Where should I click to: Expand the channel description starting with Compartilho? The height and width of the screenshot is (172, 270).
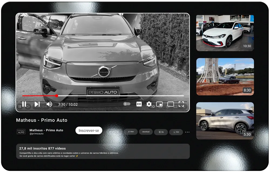point(69,154)
